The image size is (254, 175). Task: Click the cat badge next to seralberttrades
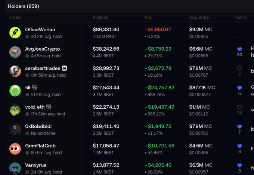click(x=64, y=68)
